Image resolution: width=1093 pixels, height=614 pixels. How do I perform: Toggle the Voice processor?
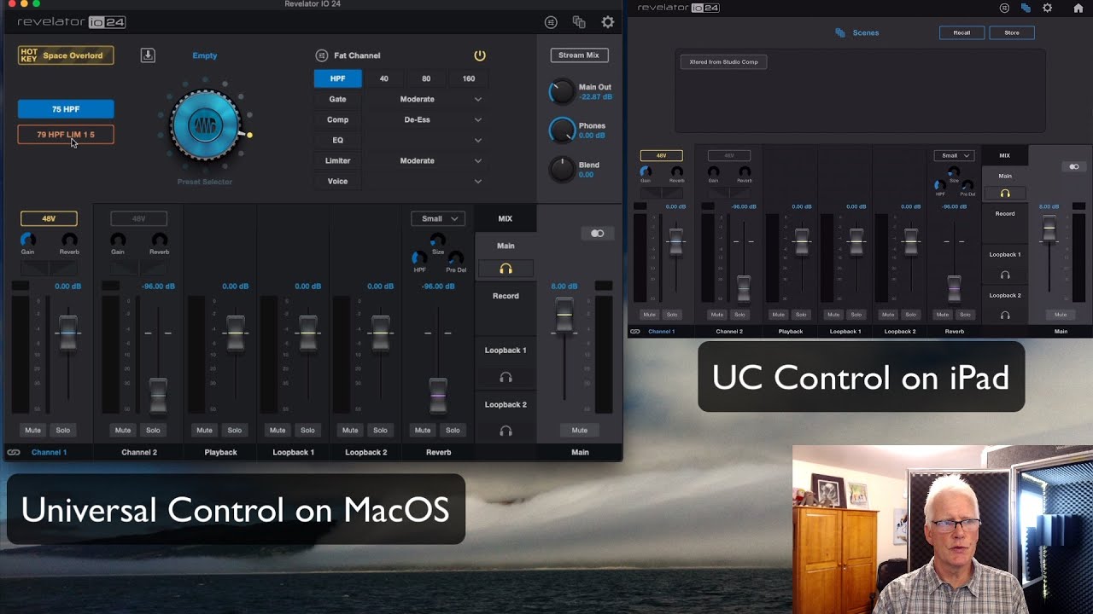point(338,181)
